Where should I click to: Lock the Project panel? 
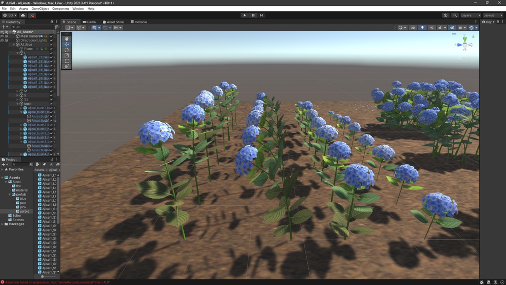[x=51, y=159]
